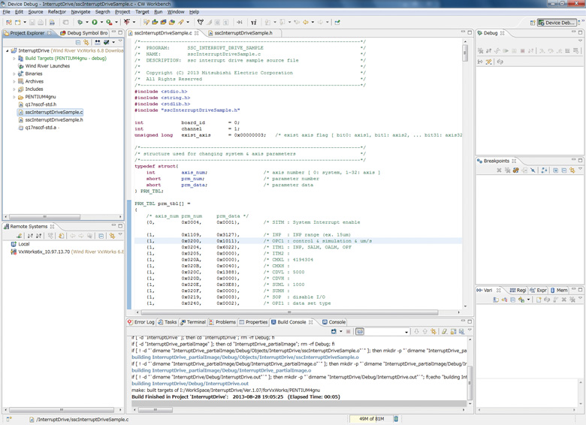
Task: Switch to sscInterruptDriveSample.h editor tab
Action: (x=243, y=33)
